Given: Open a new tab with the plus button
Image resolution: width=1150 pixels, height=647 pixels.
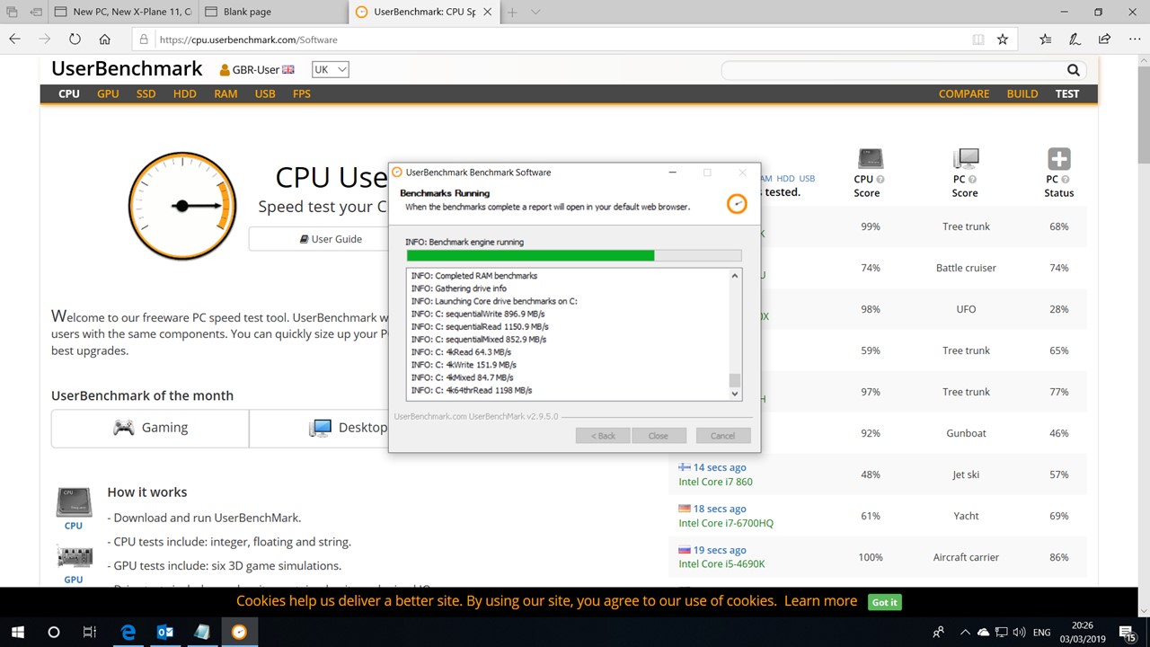Looking at the screenshot, I should (x=512, y=12).
